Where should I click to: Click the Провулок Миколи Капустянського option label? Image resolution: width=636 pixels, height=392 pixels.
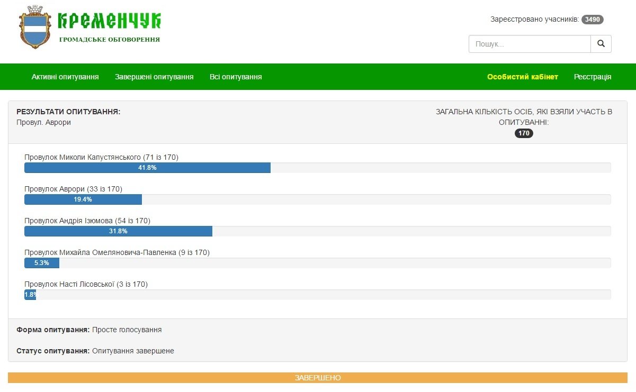click(101, 157)
